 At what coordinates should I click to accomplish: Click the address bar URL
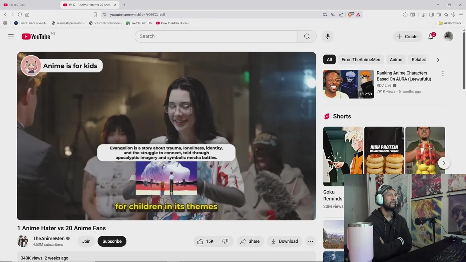[138, 15]
